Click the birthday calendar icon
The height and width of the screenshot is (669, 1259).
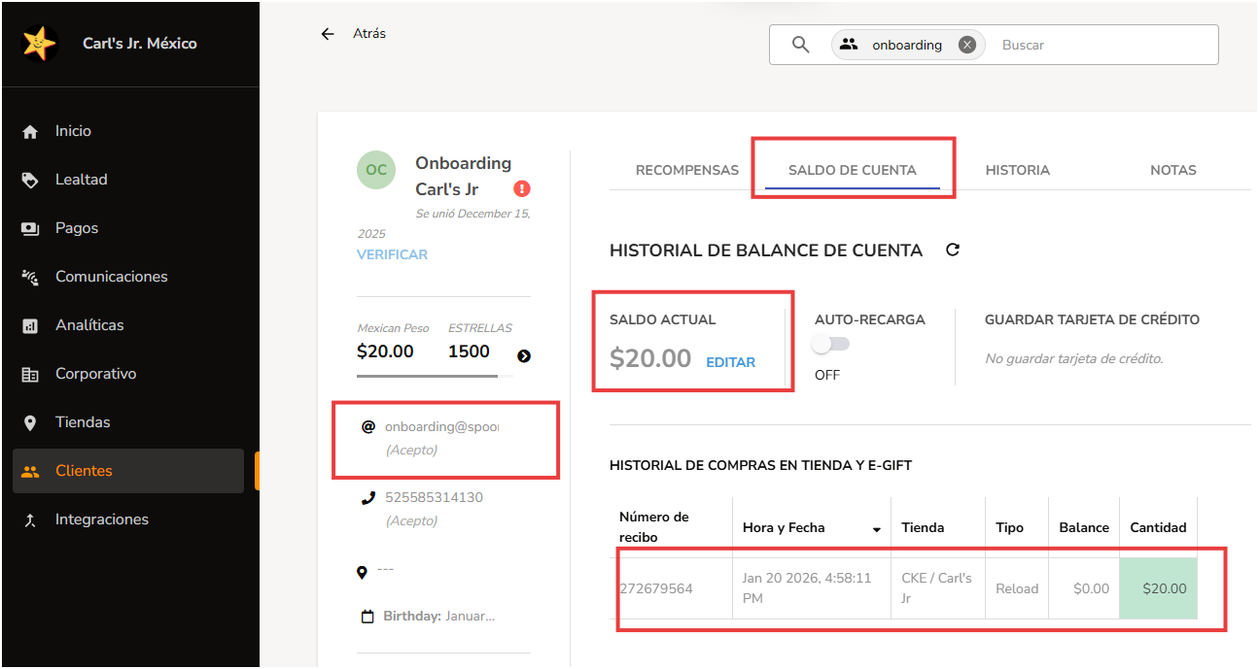(367, 617)
